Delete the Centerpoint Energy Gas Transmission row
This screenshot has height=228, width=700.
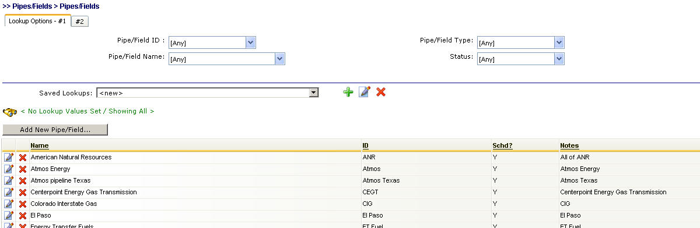[x=23, y=193]
